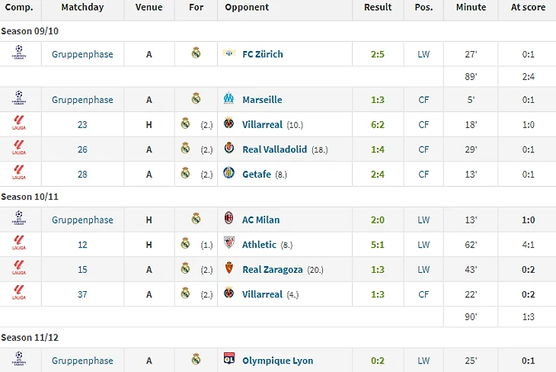This screenshot has height=372, width=556.
Task: Click the Champions League logo in the FC Zürich row
Action: (19, 52)
